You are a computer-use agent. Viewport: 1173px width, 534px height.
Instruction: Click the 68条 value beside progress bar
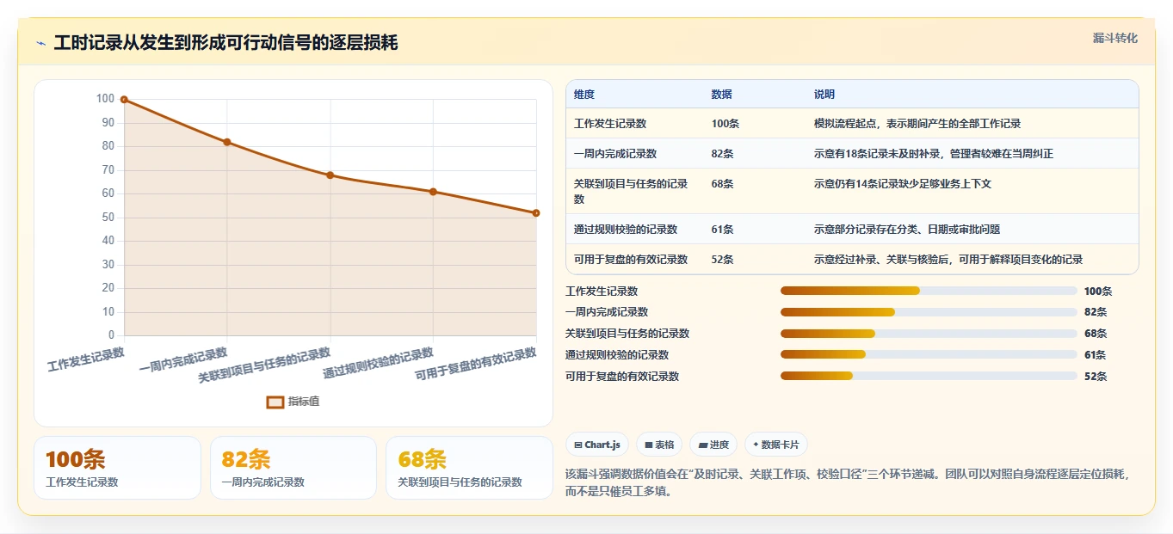click(x=1096, y=334)
